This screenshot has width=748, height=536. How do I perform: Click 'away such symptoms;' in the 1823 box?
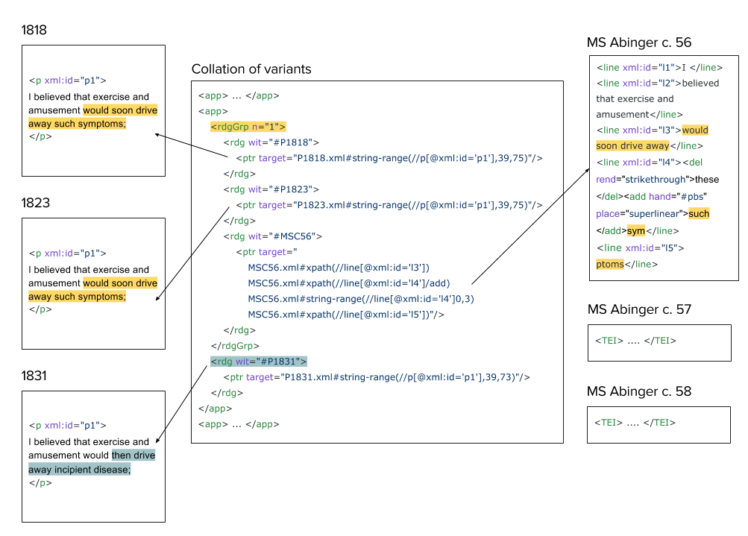[77, 297]
